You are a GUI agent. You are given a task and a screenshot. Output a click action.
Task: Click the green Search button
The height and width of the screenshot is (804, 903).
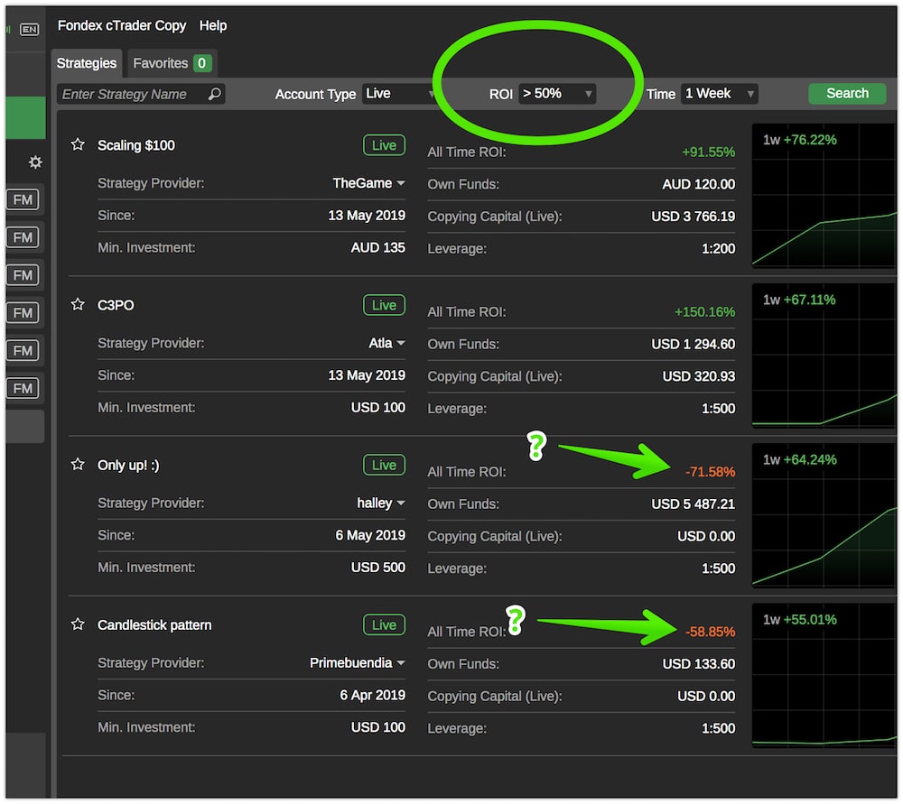847,94
